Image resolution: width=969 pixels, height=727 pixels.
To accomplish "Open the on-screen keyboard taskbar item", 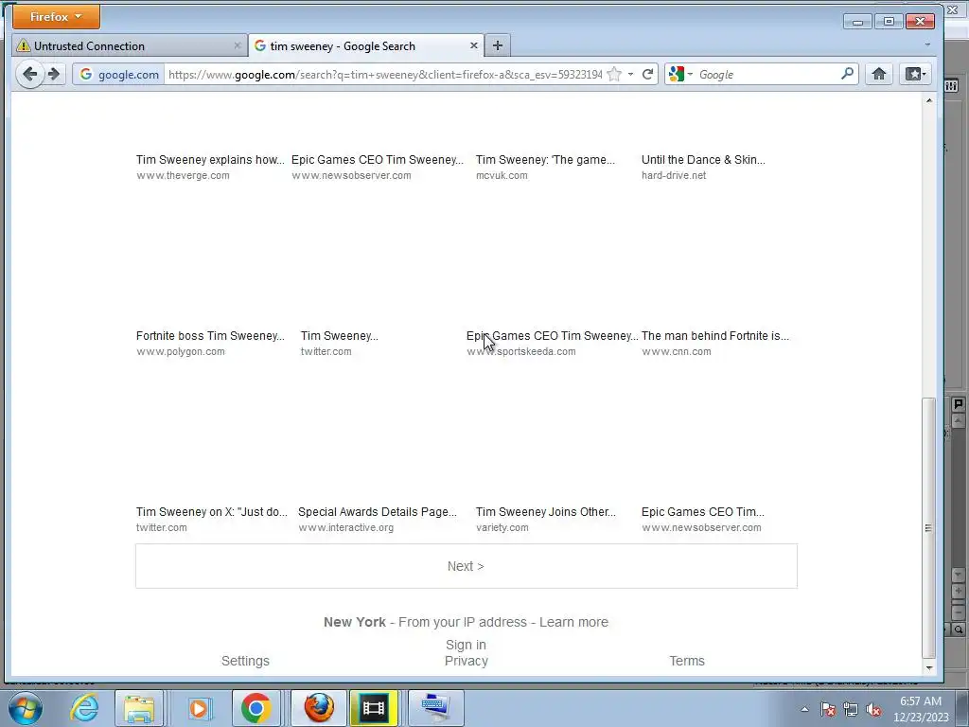I will click(435, 708).
